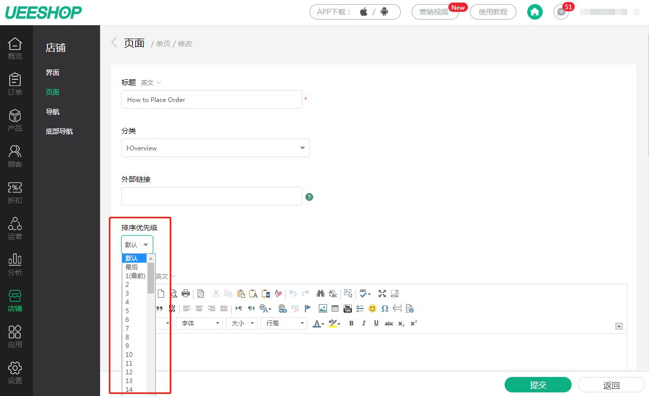Click the Select All icon
This screenshot has width=649, height=396.
(348, 294)
